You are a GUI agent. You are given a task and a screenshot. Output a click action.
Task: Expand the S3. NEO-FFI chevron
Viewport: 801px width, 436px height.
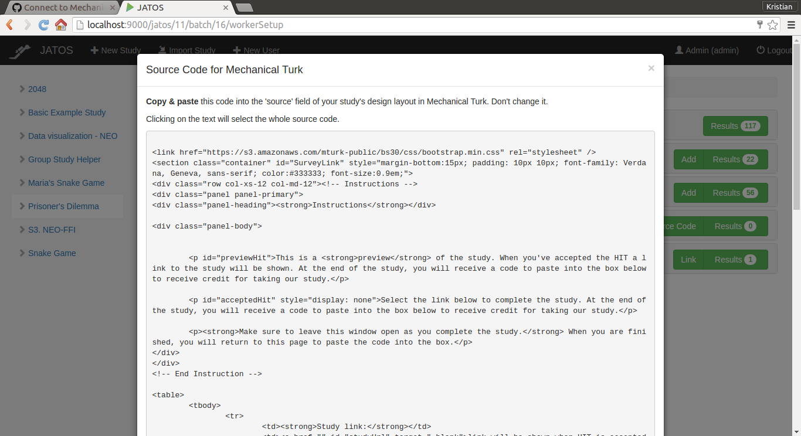22,230
